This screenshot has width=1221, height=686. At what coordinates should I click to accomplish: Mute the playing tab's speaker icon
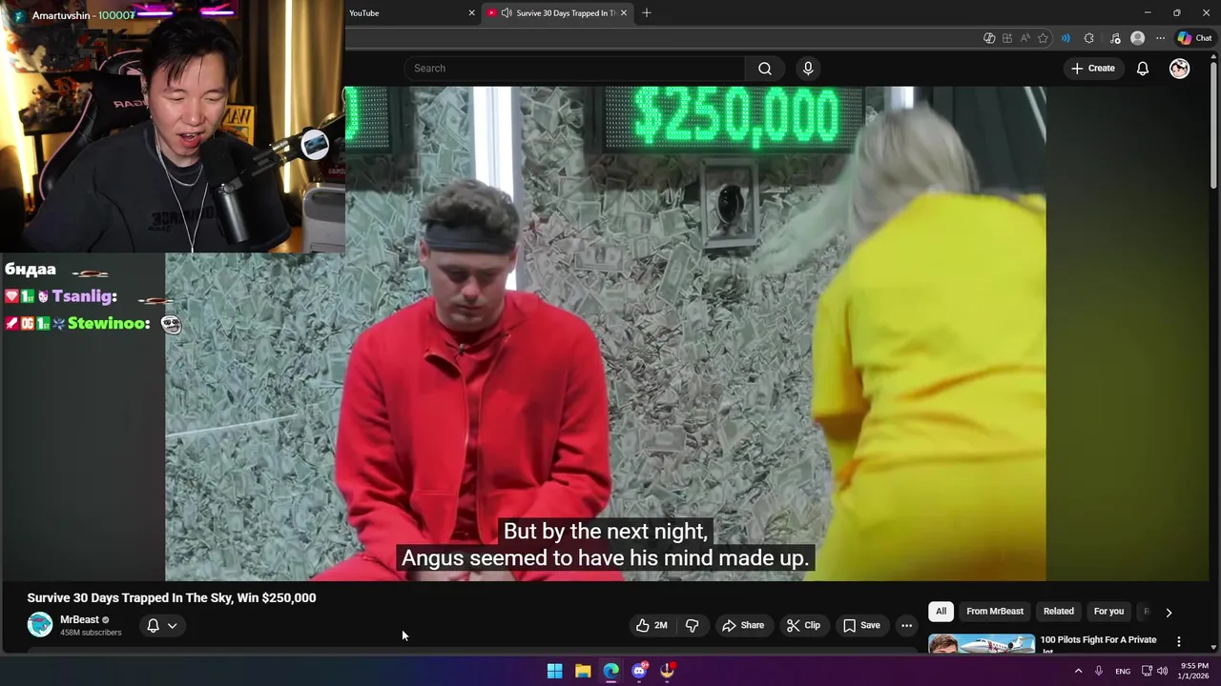click(x=507, y=12)
